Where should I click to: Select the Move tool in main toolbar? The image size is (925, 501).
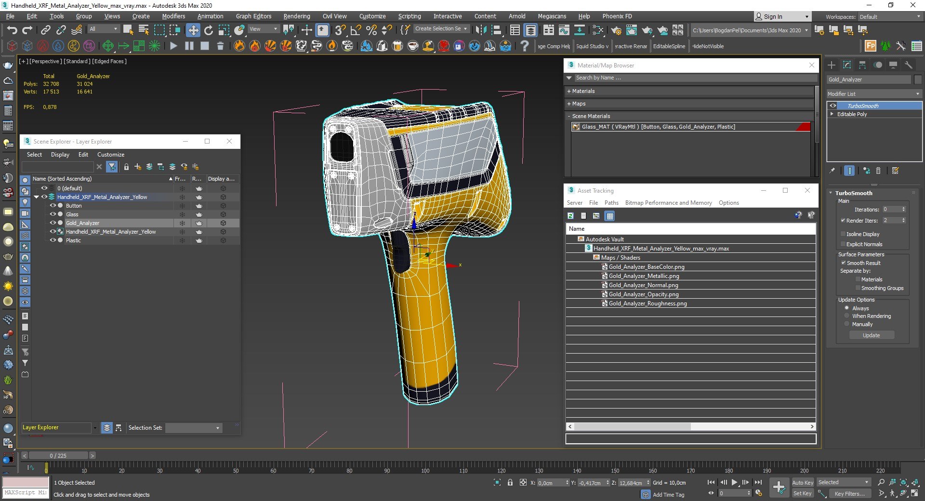coord(193,30)
